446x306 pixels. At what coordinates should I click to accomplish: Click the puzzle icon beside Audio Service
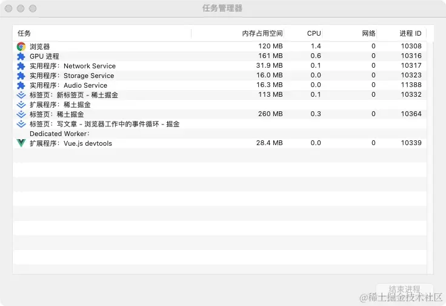[21, 85]
